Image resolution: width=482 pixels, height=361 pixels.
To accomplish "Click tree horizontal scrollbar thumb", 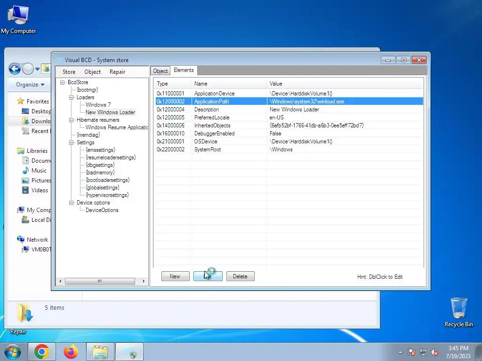I will 100,281.
